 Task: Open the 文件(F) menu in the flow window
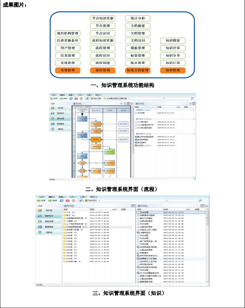54,95
